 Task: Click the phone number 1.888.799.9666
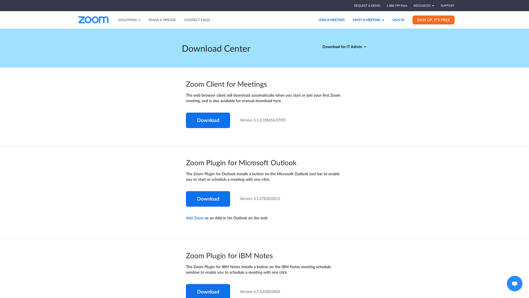click(x=397, y=6)
